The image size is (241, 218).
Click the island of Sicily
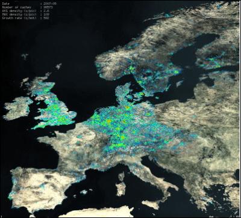[x=151, y=205]
